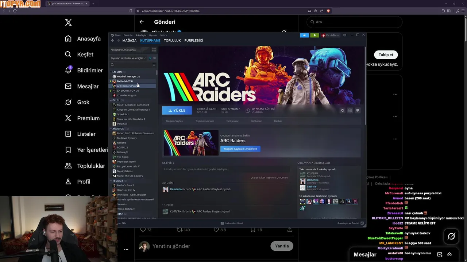
Task: Collapse AĞUSTOS library section
Action: click(x=111, y=128)
